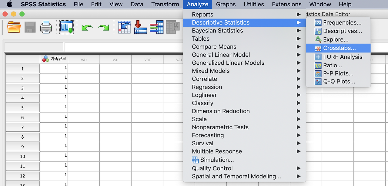Viewport: 388px width, 186px height.
Task: Select row header number 5
Action: (23, 108)
